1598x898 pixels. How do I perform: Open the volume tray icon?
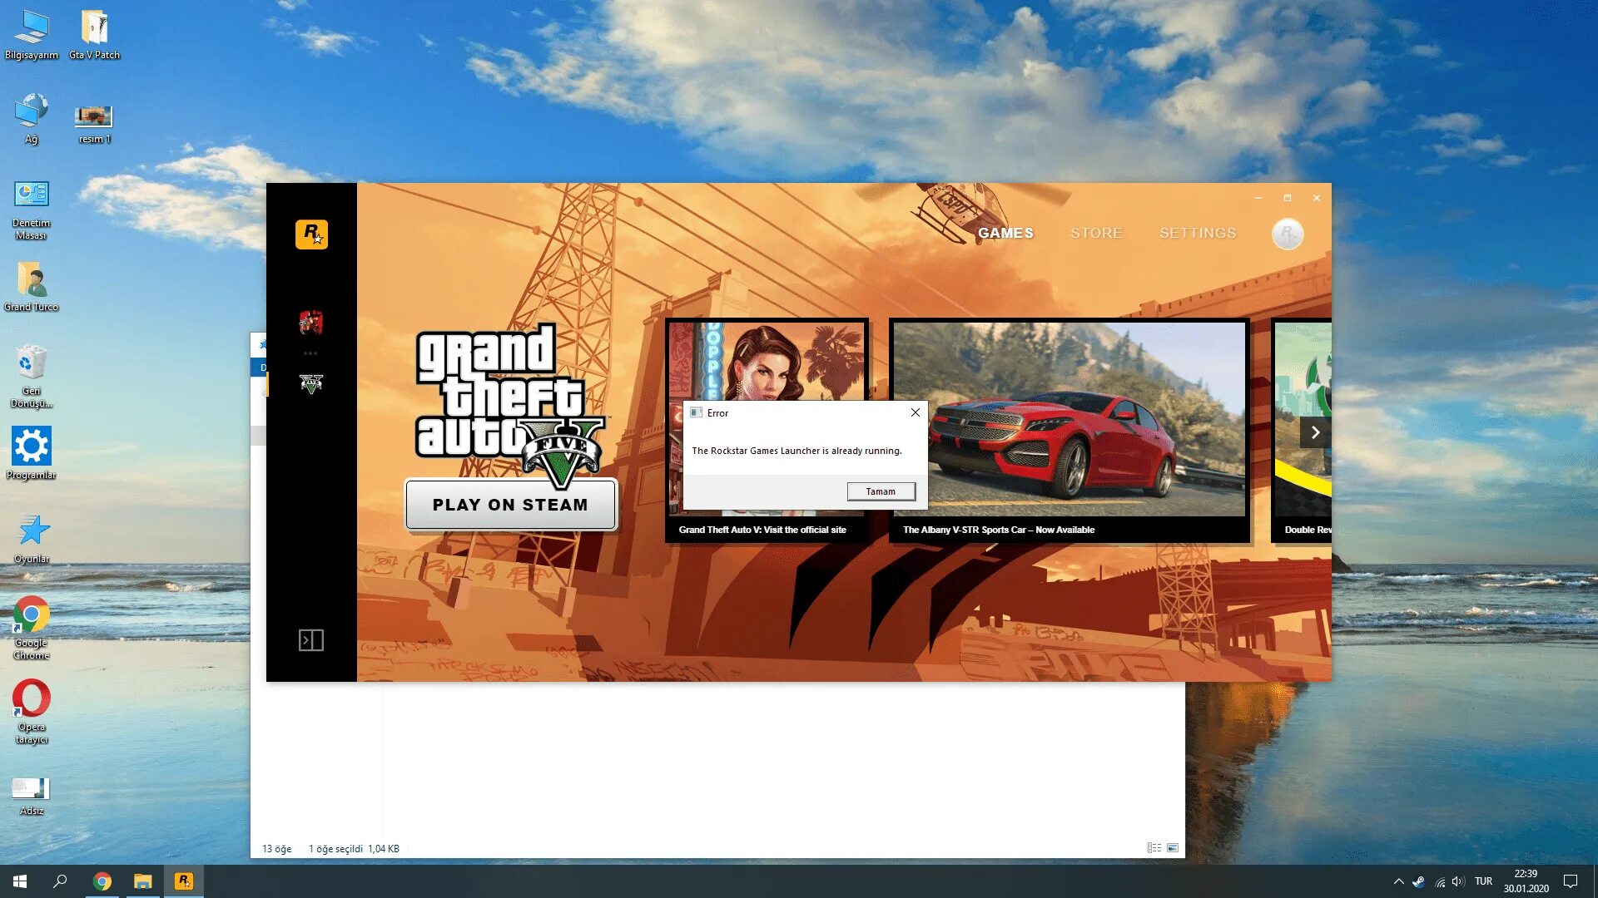click(x=1458, y=881)
